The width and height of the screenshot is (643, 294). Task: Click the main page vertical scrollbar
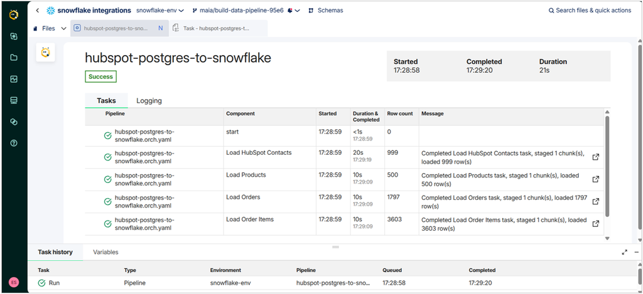pyautogui.click(x=640, y=137)
